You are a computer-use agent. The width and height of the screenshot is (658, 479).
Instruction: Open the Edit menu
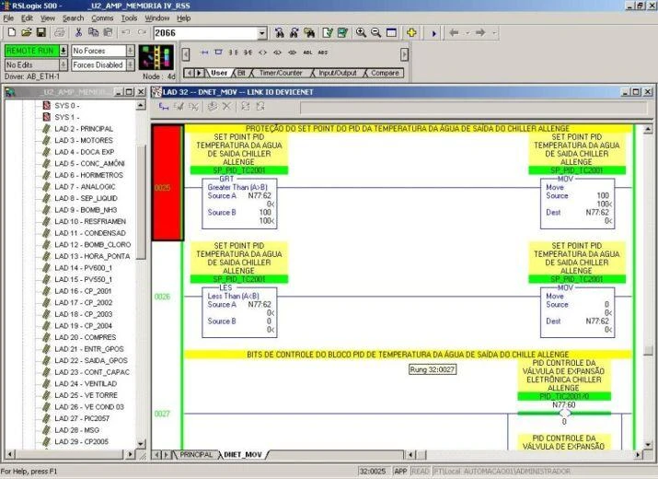[x=27, y=18]
